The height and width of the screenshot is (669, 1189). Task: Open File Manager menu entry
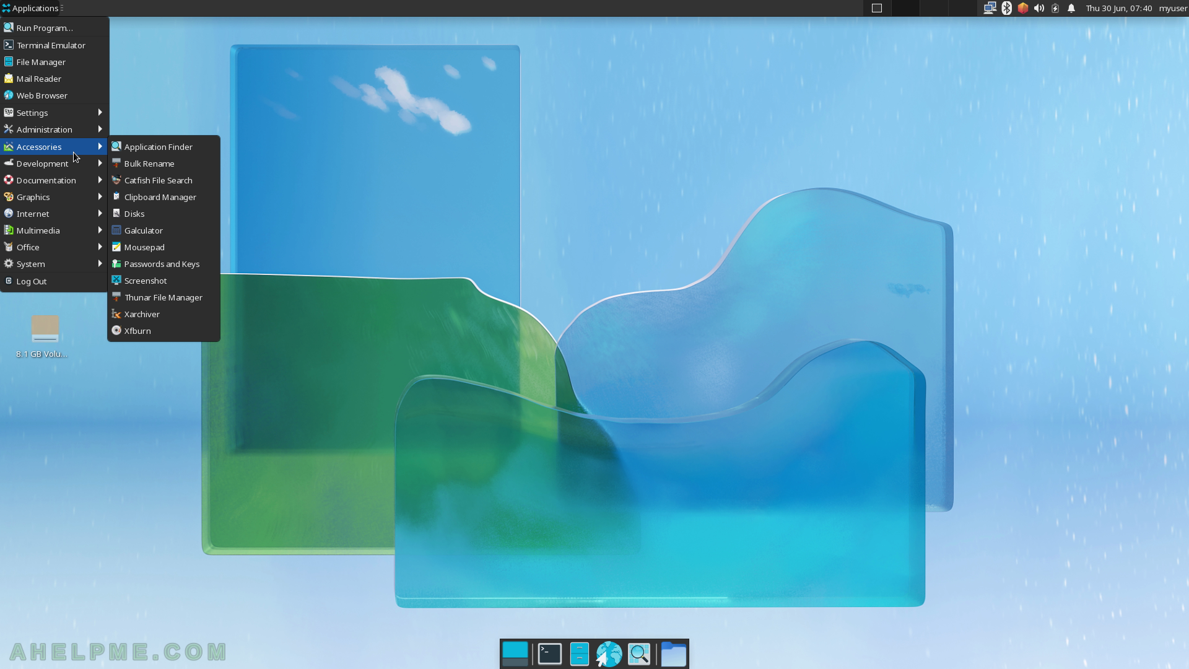(x=54, y=62)
